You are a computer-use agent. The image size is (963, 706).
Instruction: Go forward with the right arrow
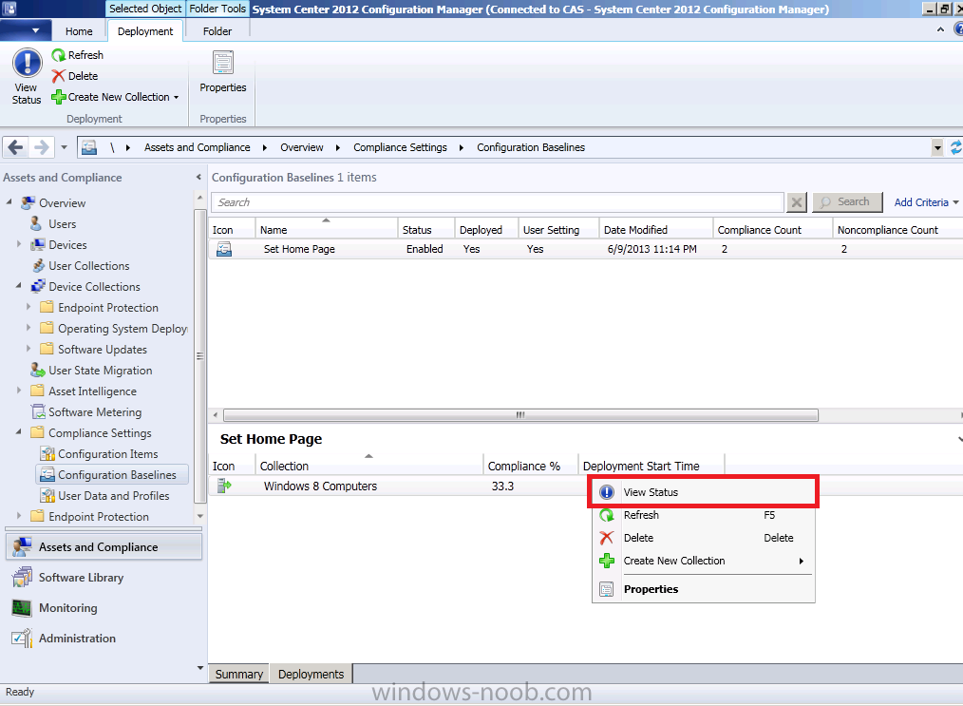(41, 147)
